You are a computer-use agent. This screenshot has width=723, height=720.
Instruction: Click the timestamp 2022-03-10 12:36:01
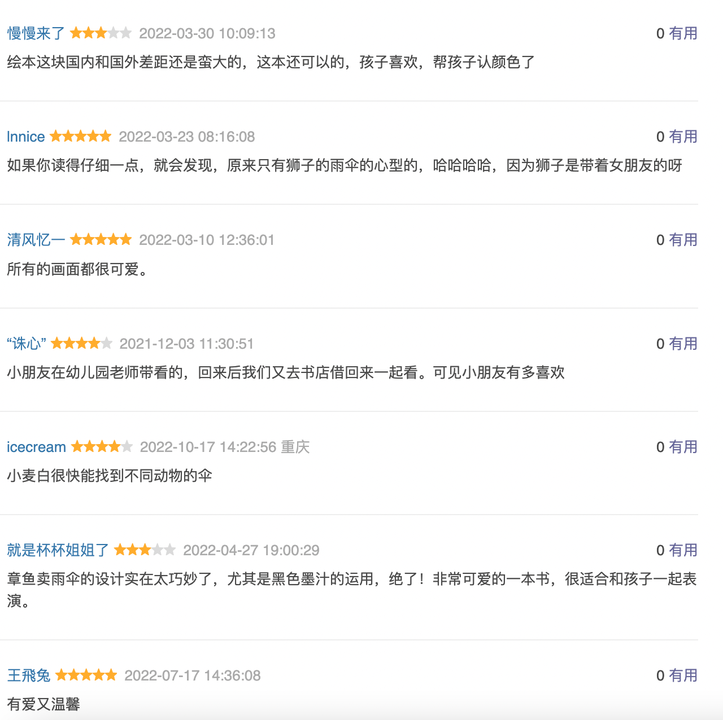pos(207,240)
